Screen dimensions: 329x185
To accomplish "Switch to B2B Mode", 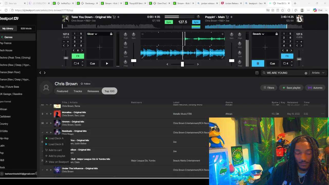I will 26,29.
